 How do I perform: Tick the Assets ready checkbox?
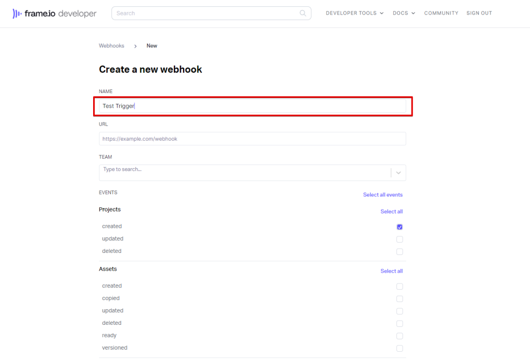[400, 336]
